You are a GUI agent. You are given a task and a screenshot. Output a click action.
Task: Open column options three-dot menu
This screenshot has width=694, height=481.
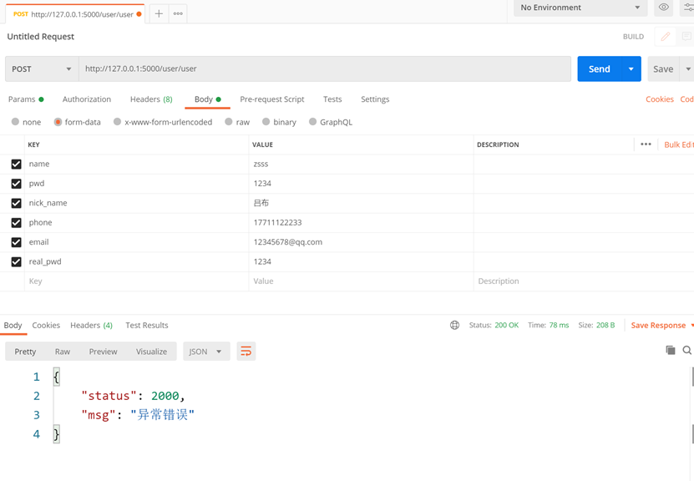click(646, 144)
